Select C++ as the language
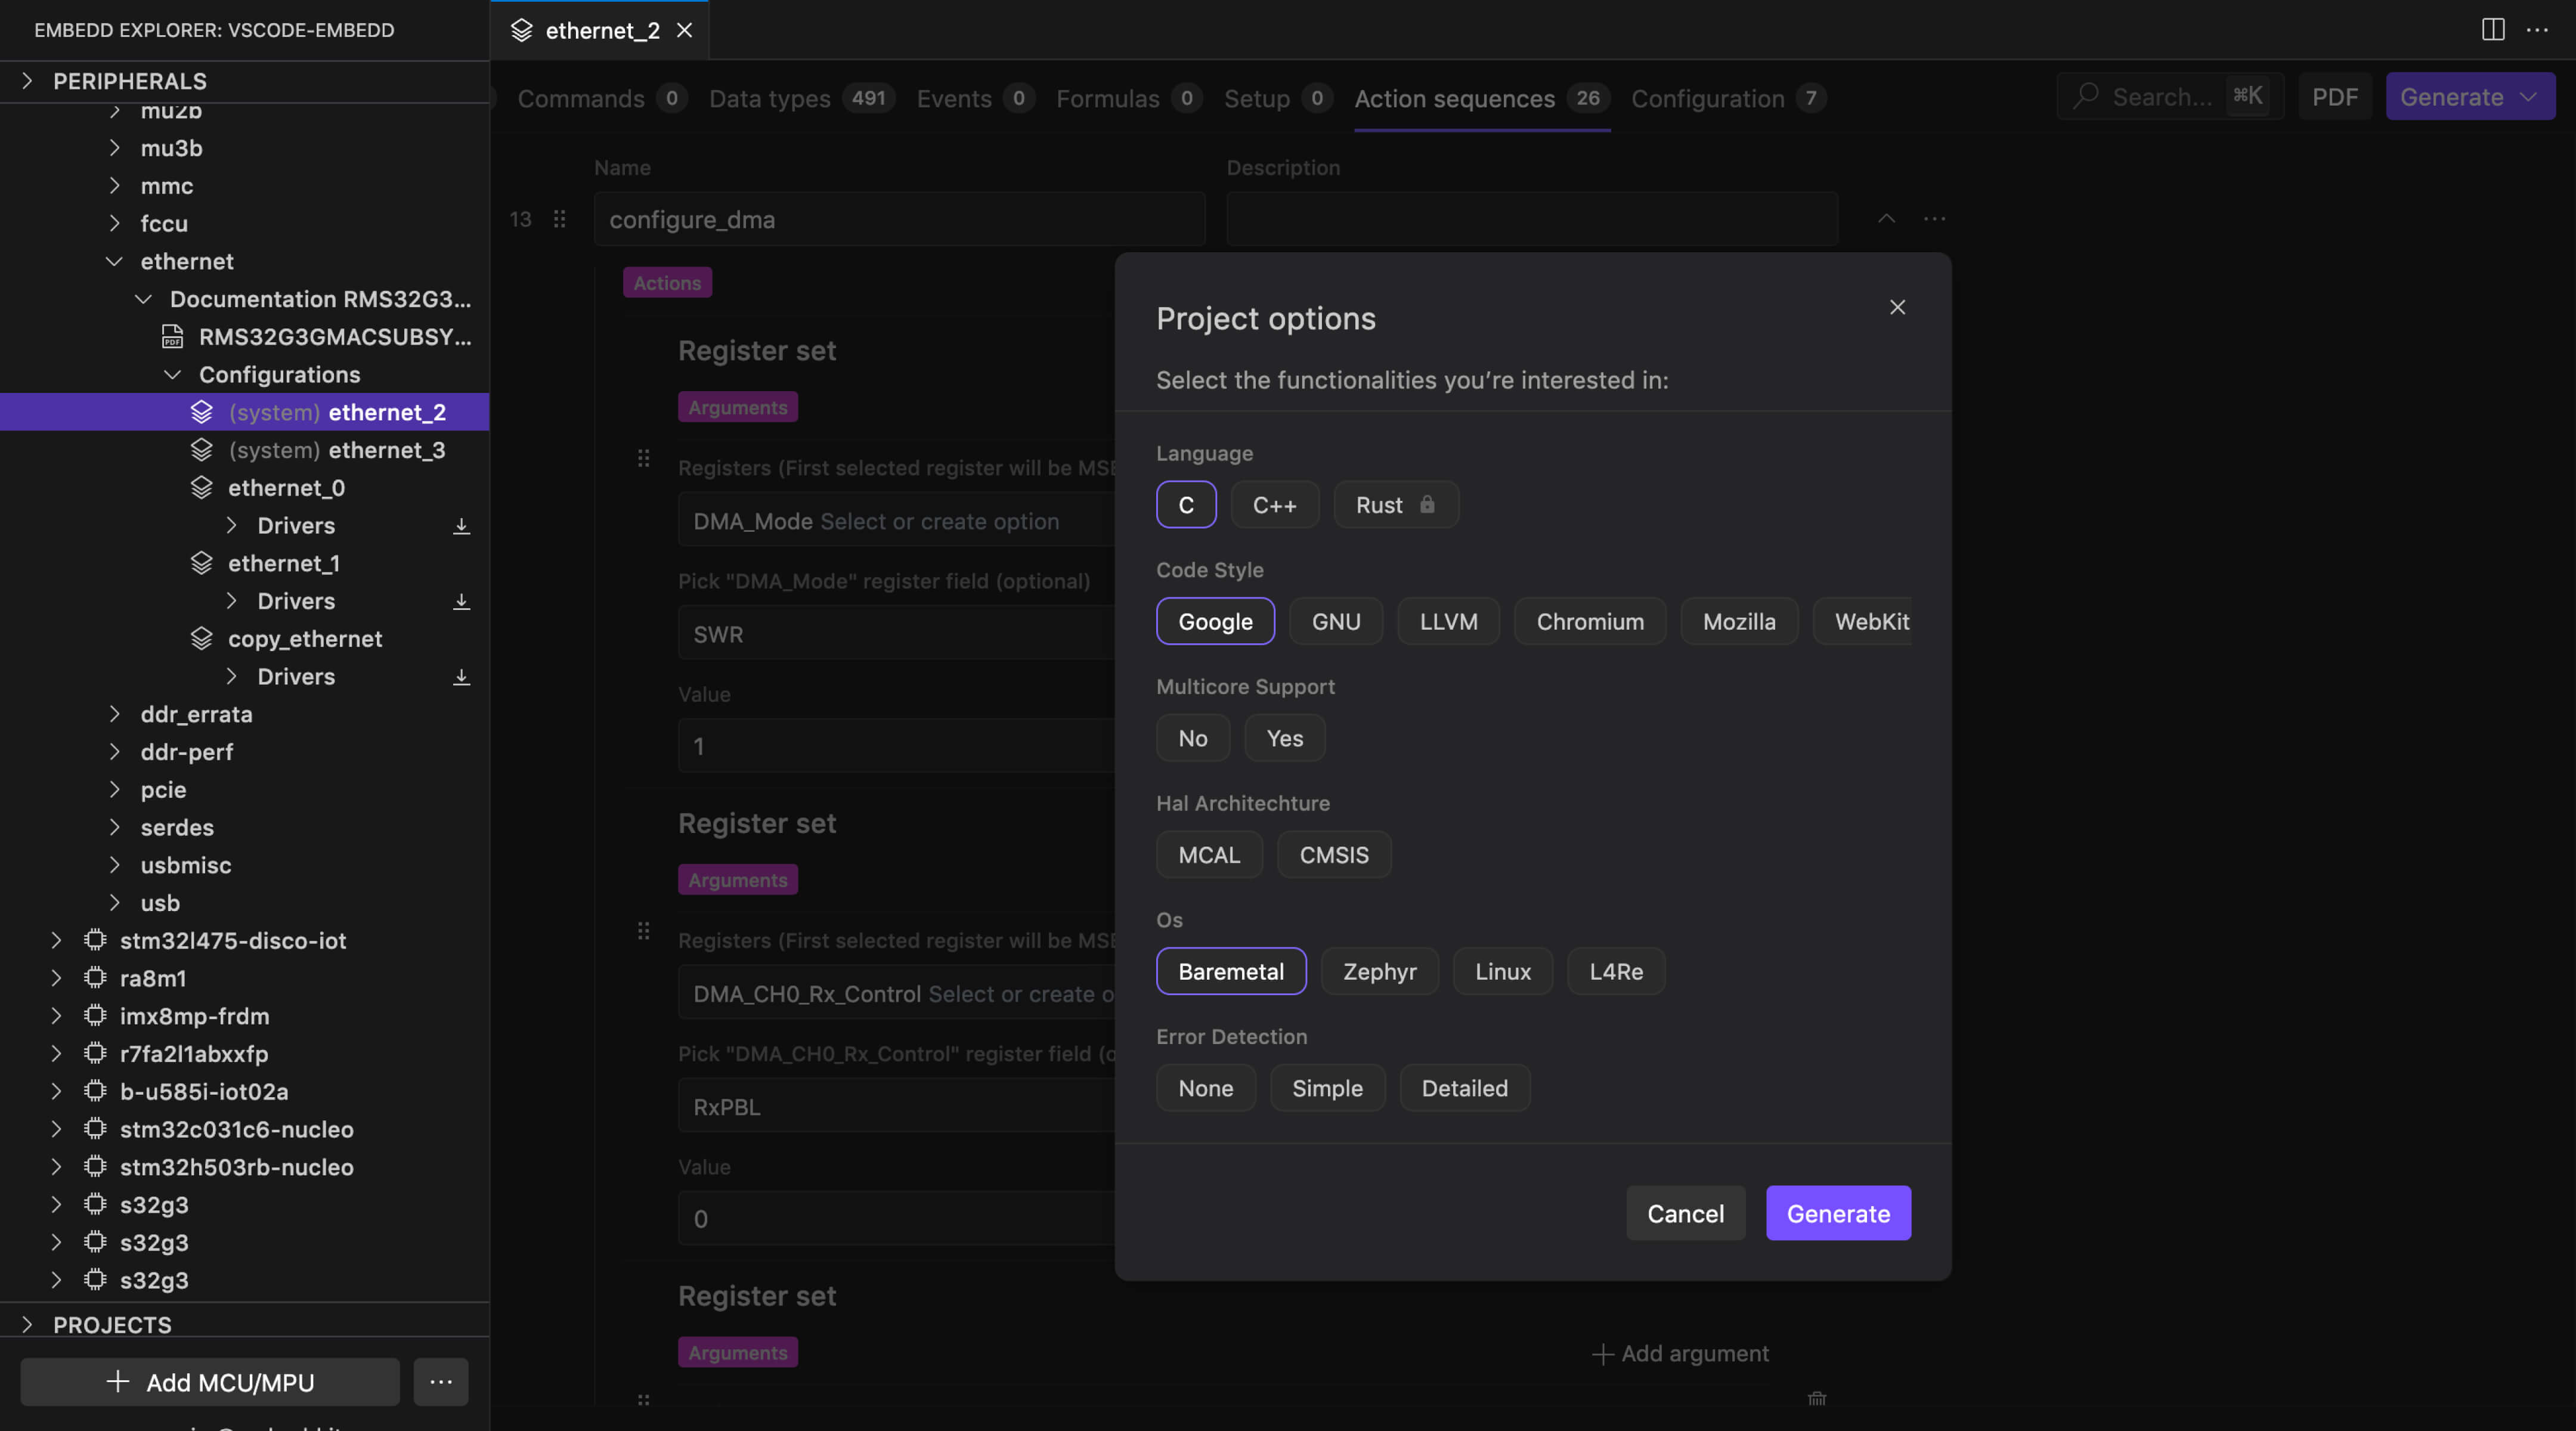Image resolution: width=2576 pixels, height=1431 pixels. point(1274,505)
